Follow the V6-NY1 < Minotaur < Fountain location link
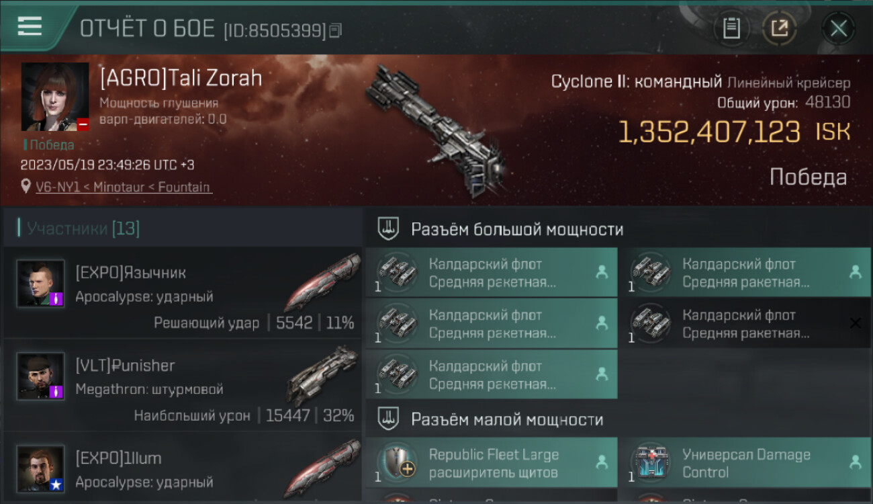Screen dimensions: 873x504 (124, 187)
